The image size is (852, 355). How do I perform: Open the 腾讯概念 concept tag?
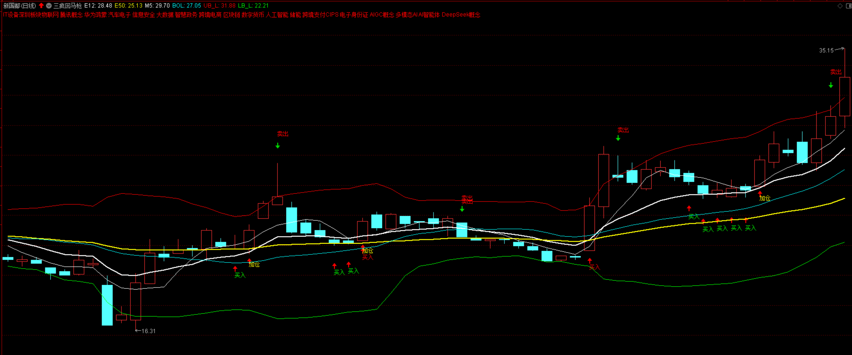point(71,14)
